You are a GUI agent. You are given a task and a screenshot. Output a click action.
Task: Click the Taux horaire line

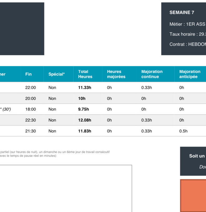188,34
